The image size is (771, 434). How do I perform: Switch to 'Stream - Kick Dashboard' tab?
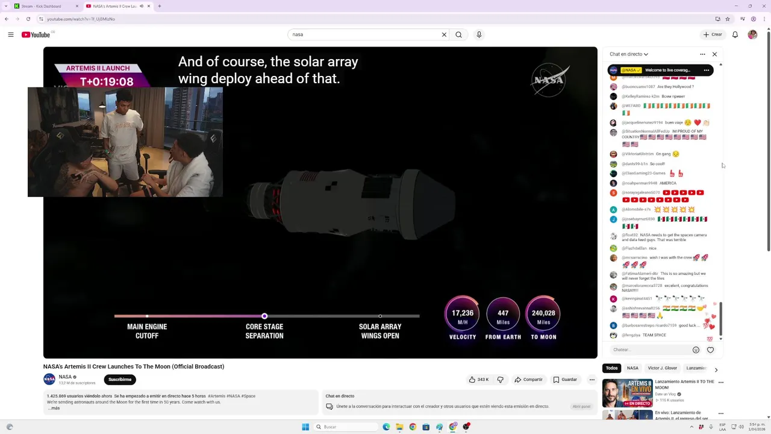tap(45, 6)
